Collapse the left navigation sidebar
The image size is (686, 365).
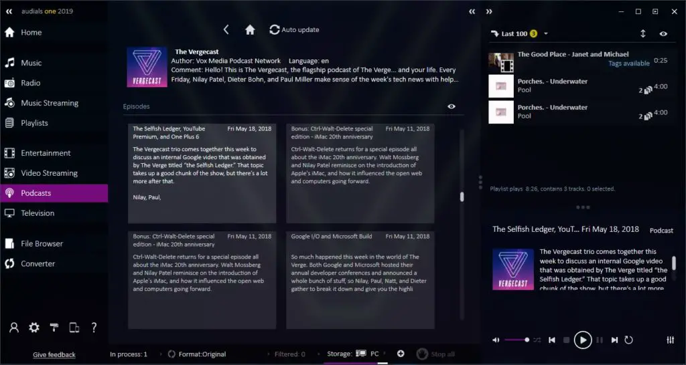pyautogui.click(x=9, y=11)
